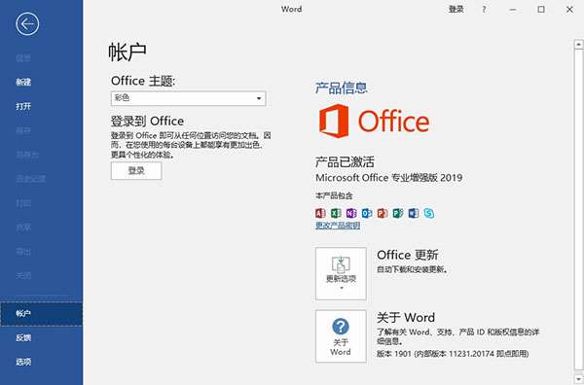Click the PowerPoint app icon
Viewport: 584px width, 385px height.
383,213
